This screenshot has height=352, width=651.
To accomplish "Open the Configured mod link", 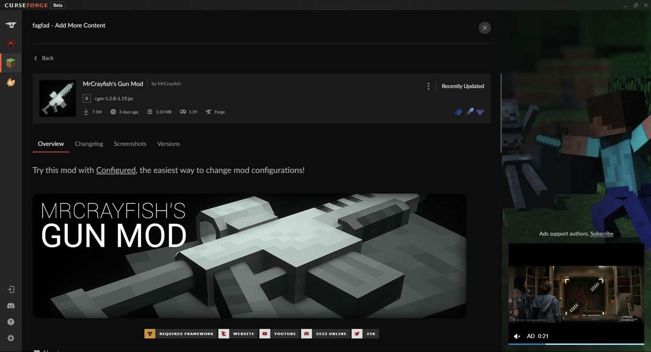I will coord(115,170).
